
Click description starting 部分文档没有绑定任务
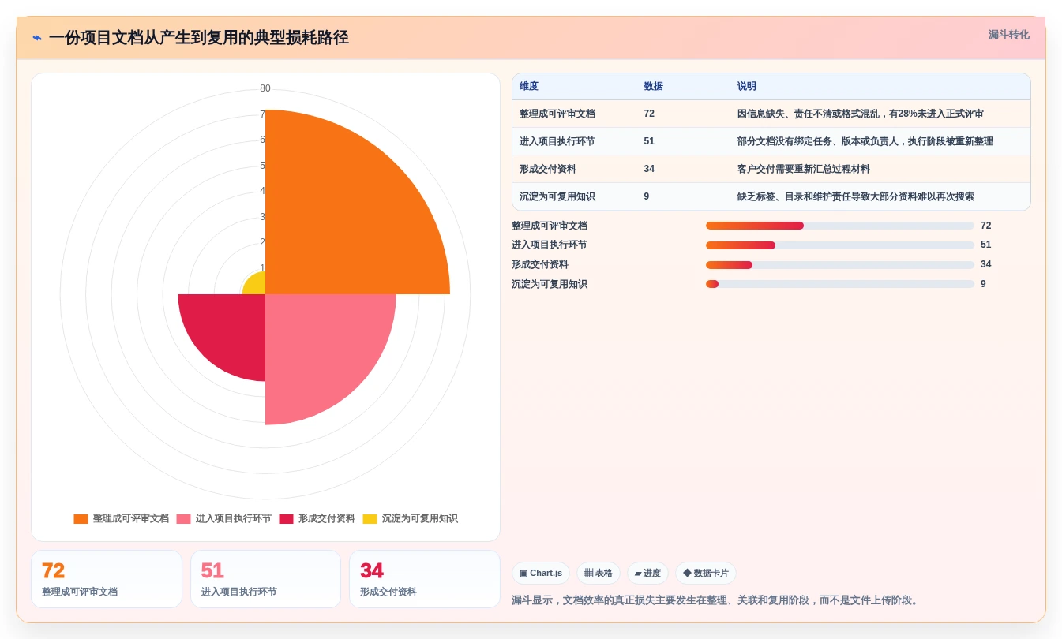point(865,141)
